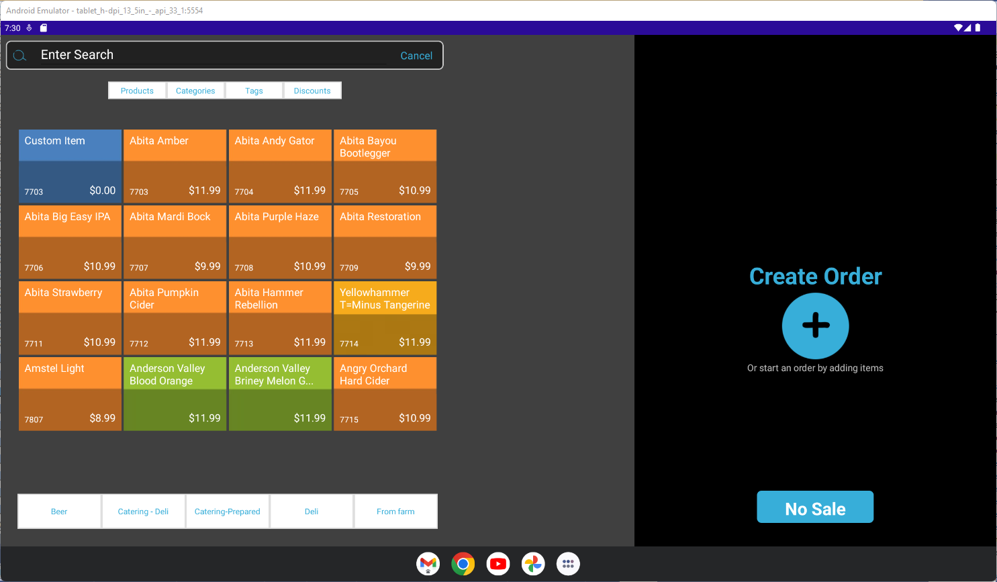Filter by Catering-Prepared category
The image size is (997, 582).
(x=228, y=512)
